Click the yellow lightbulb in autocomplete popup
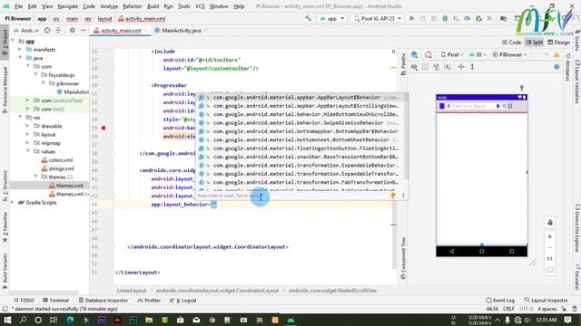Viewport: 581px width, 326px height. click(x=393, y=196)
